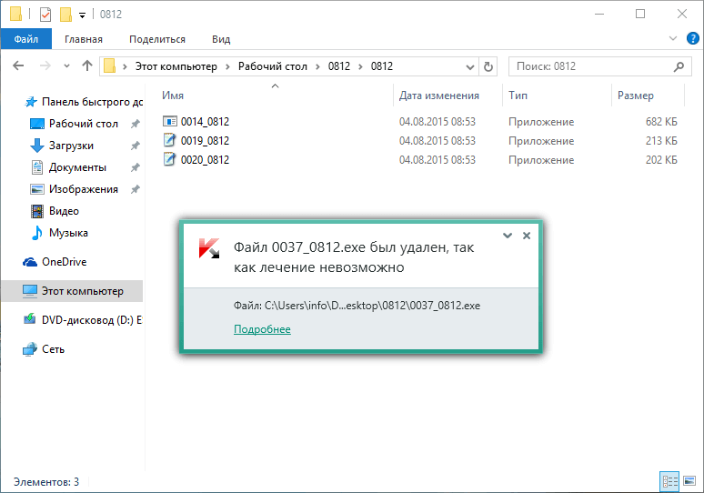Switch to the Вид ribbon tab
This screenshot has width=704, height=493.
[x=221, y=39]
